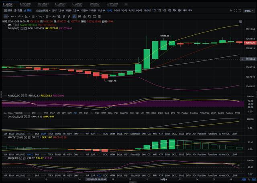Switch to the ETC/USDT tab
257x183 pixels.
click(x=60, y=4)
